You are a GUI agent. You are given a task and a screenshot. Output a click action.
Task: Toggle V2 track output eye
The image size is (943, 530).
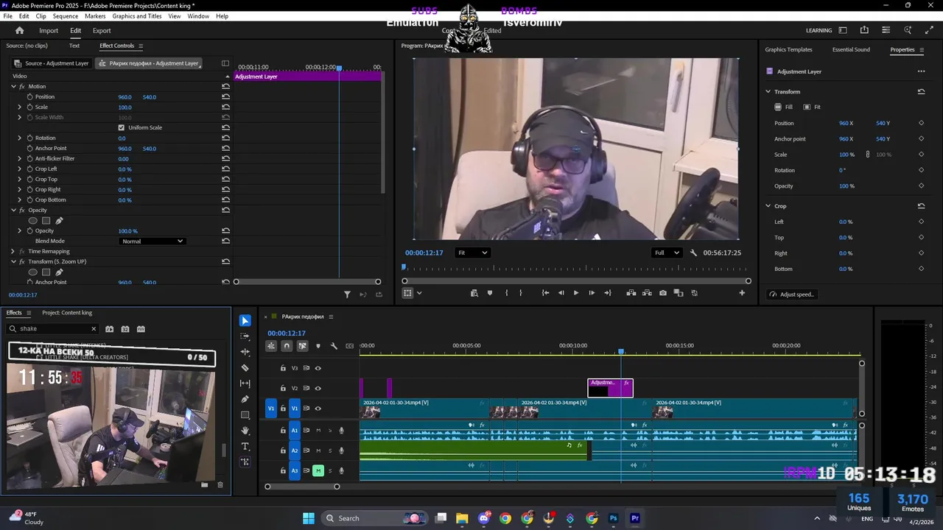tap(318, 388)
